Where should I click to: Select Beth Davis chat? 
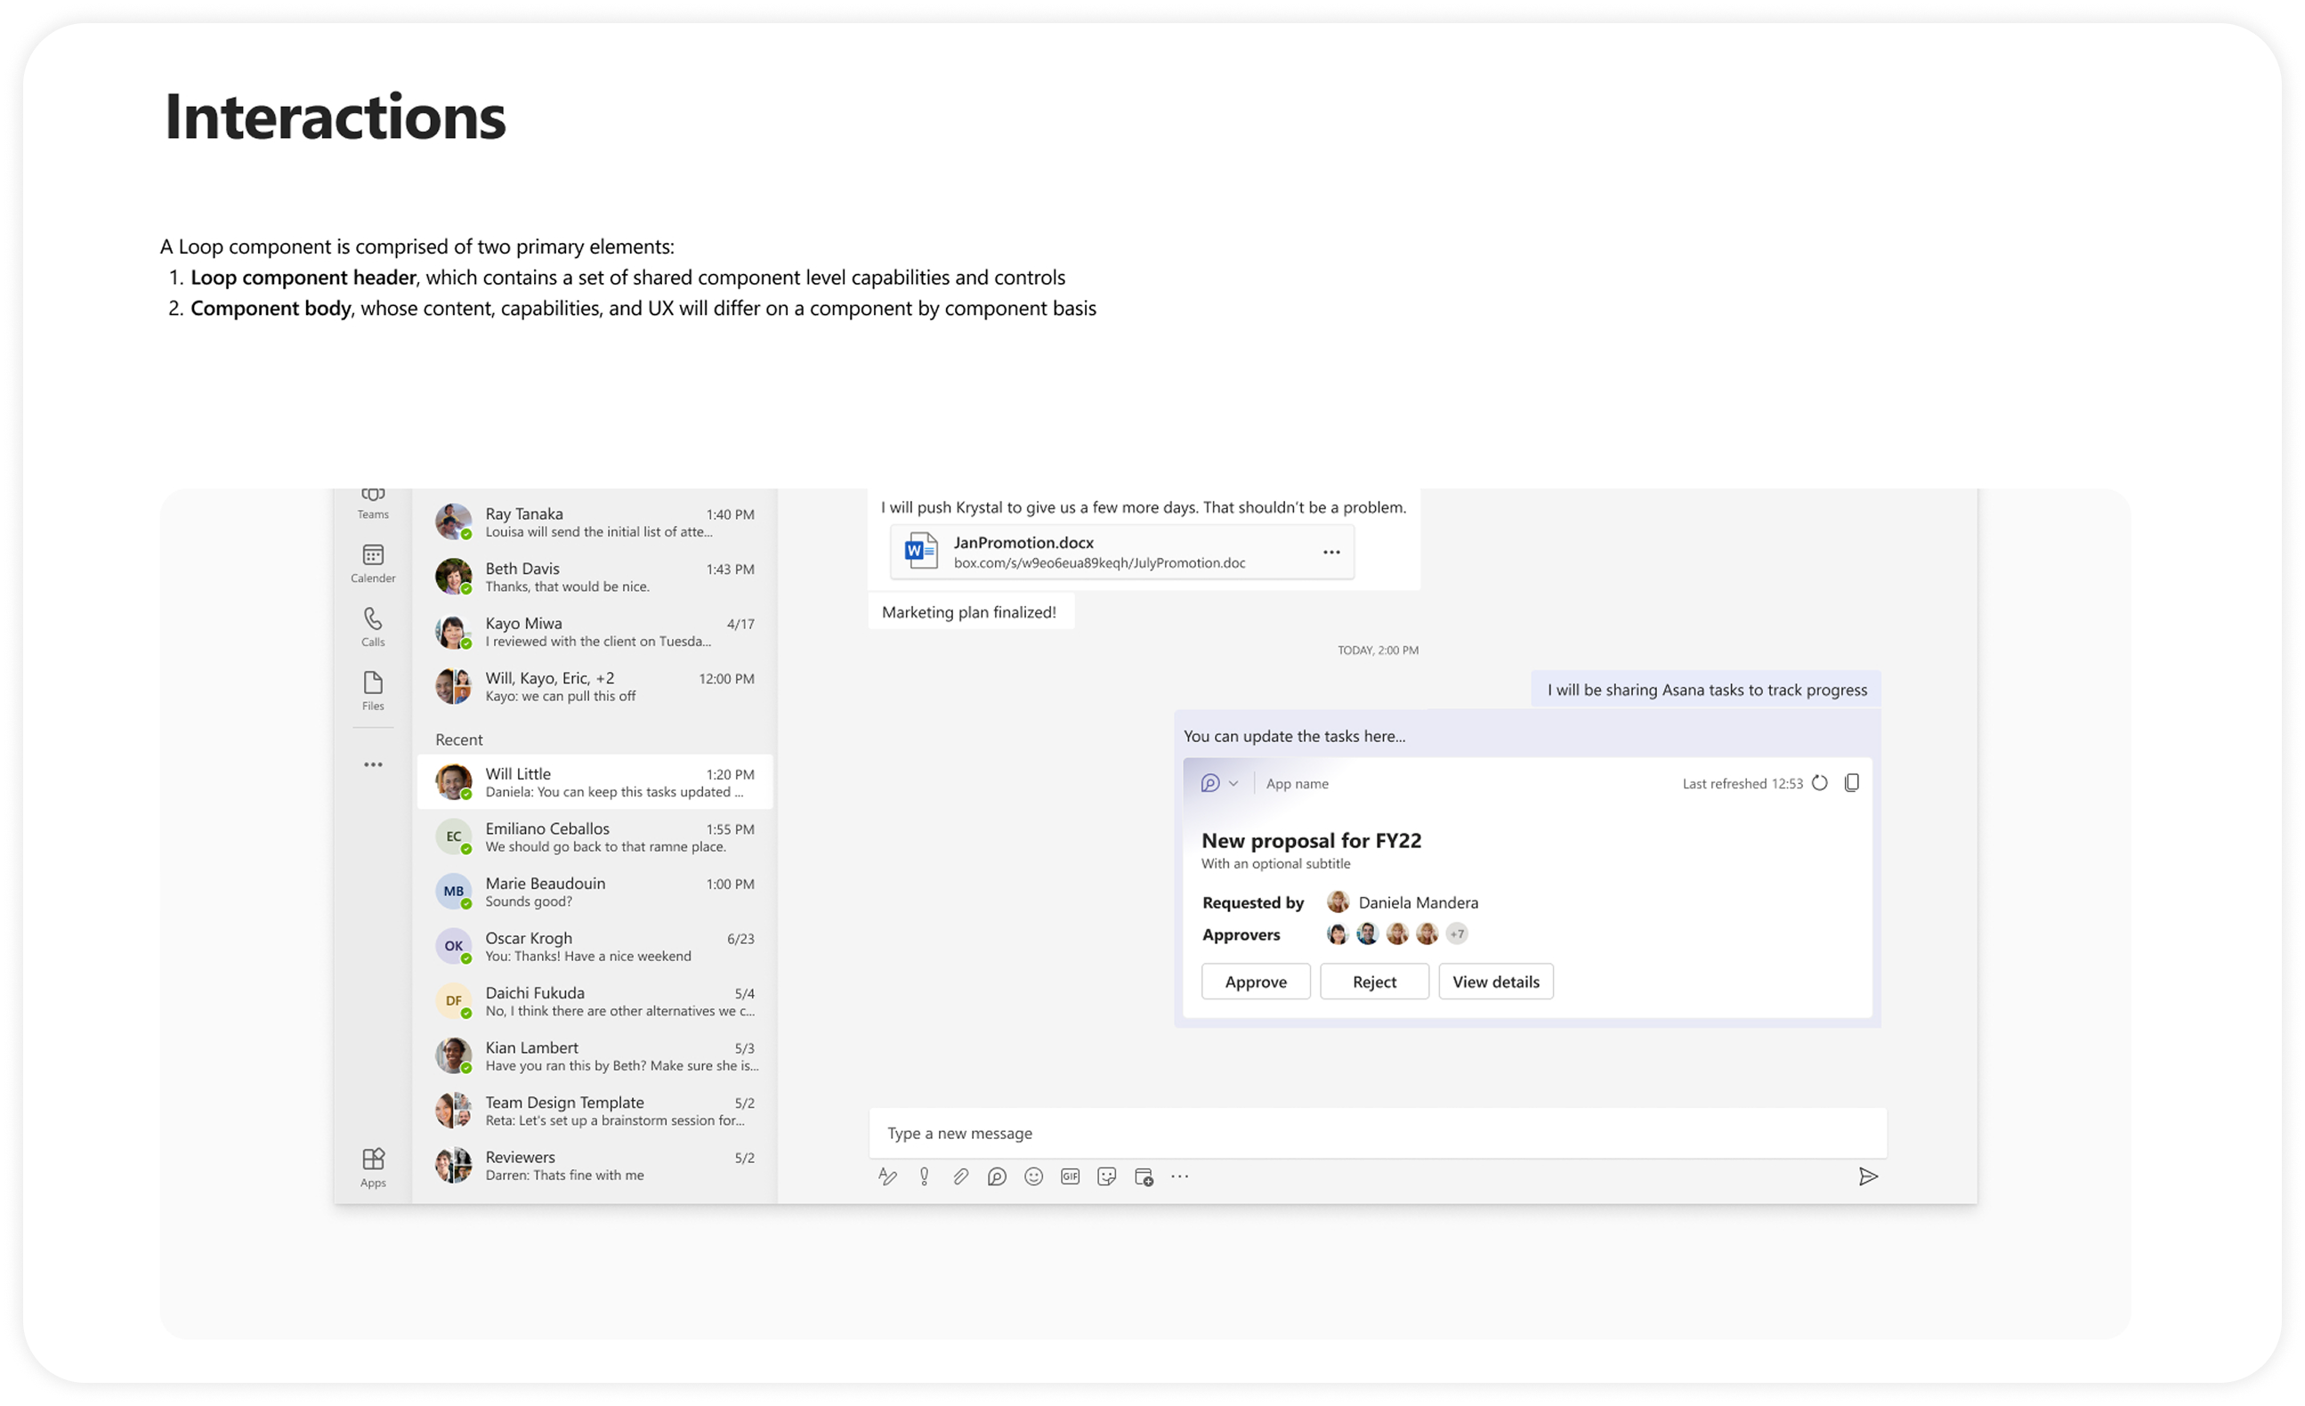595,577
